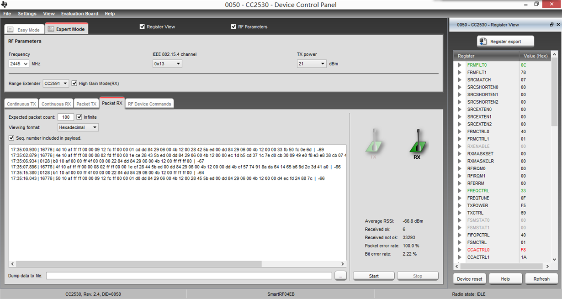Expand the TXPOWER register row
562x299 pixels.
pyautogui.click(x=460, y=205)
